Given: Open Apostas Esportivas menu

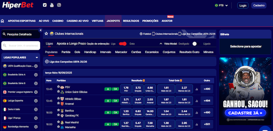Looking at the screenshot, I should tap(22, 21).
